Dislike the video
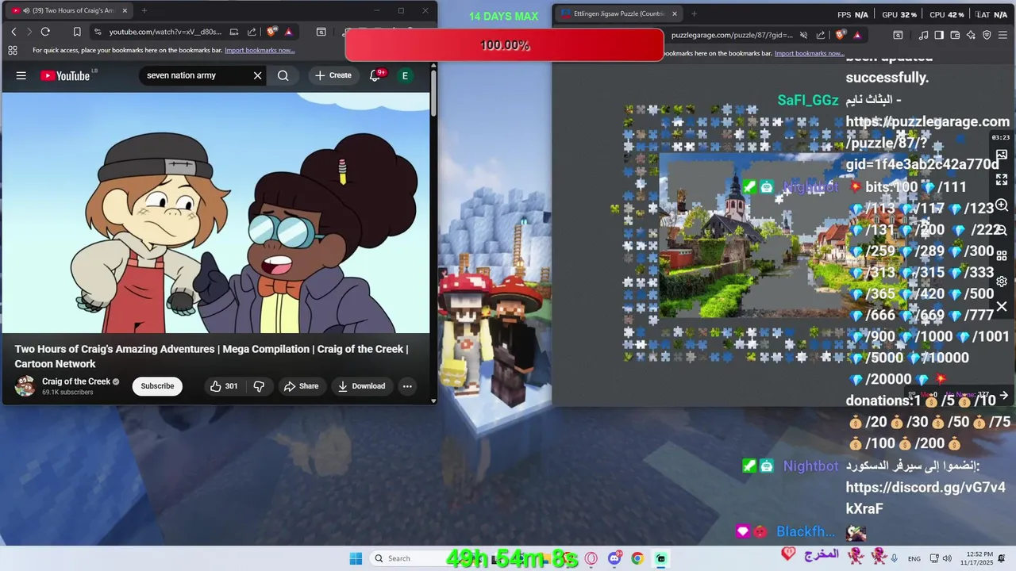Screen dimensions: 1016x571 pyautogui.click(x=259, y=386)
